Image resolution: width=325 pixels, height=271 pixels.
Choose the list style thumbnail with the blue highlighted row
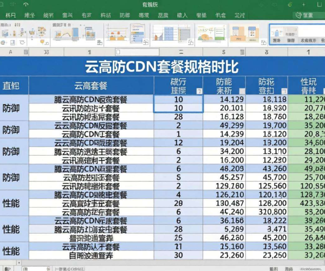tap(137, 33)
